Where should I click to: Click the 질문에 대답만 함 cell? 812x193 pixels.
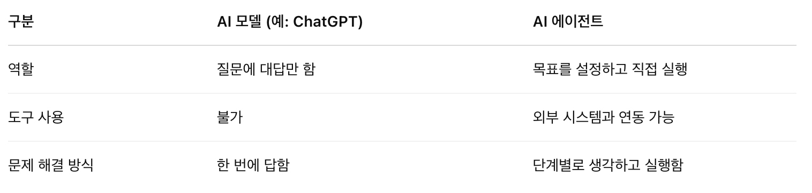[262, 69]
